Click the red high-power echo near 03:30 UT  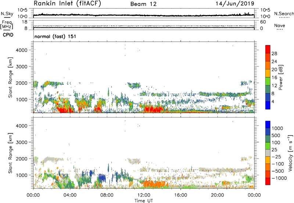pos(65,109)
